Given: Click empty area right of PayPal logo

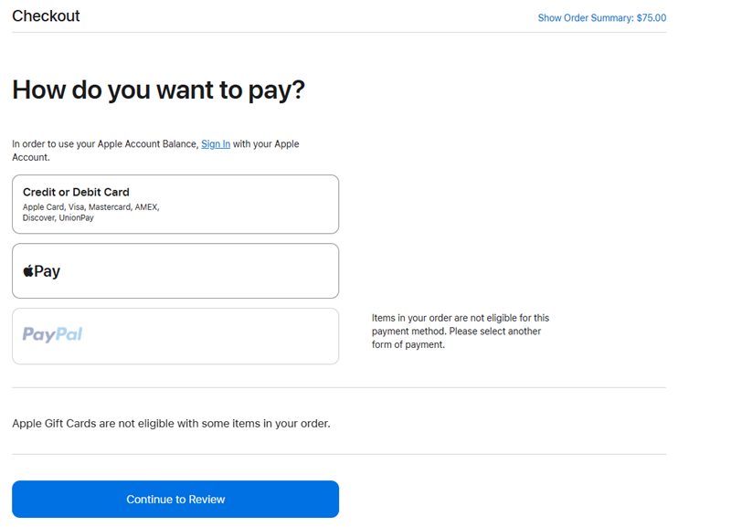Looking at the screenshot, I should tap(211, 336).
